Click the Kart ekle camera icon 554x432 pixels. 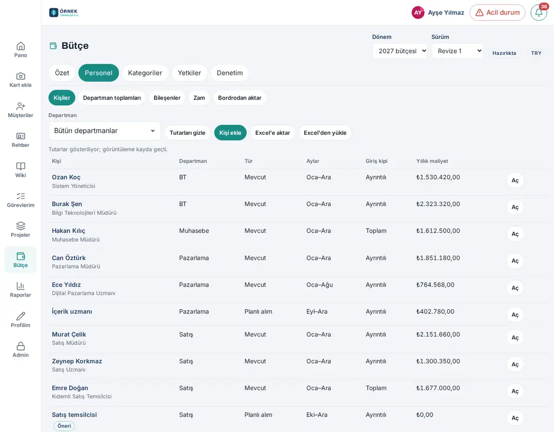click(21, 76)
